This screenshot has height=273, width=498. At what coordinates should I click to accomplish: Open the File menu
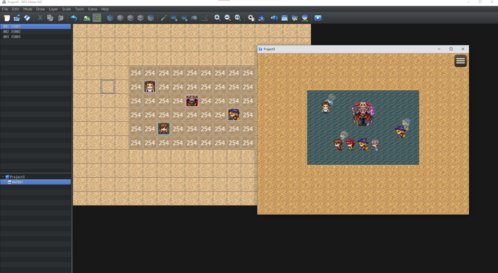click(5, 9)
